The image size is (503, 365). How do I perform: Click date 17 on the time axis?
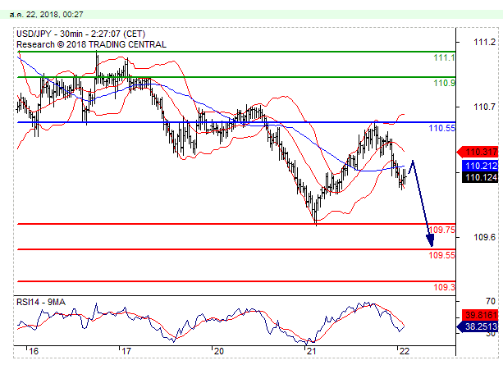coord(126,351)
